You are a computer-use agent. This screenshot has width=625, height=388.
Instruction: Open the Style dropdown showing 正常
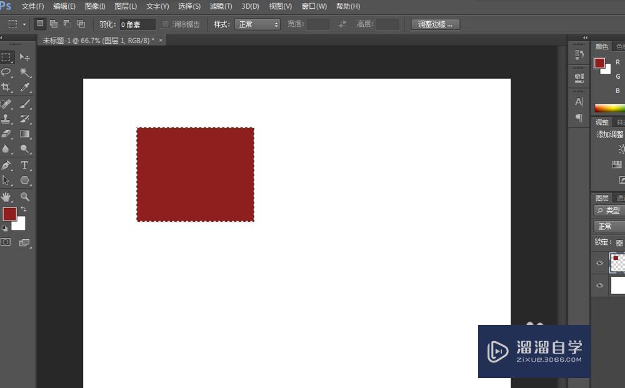tap(257, 24)
